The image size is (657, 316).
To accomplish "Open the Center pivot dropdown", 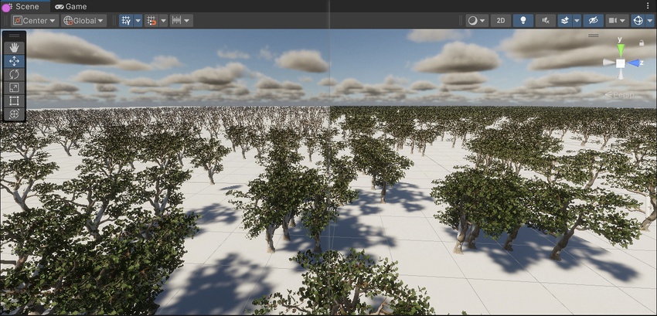I will coord(35,21).
